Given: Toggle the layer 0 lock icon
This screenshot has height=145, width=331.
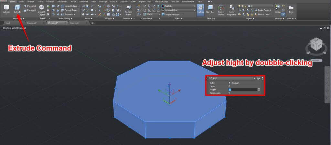Looking at the screenshot, I should (246, 6).
